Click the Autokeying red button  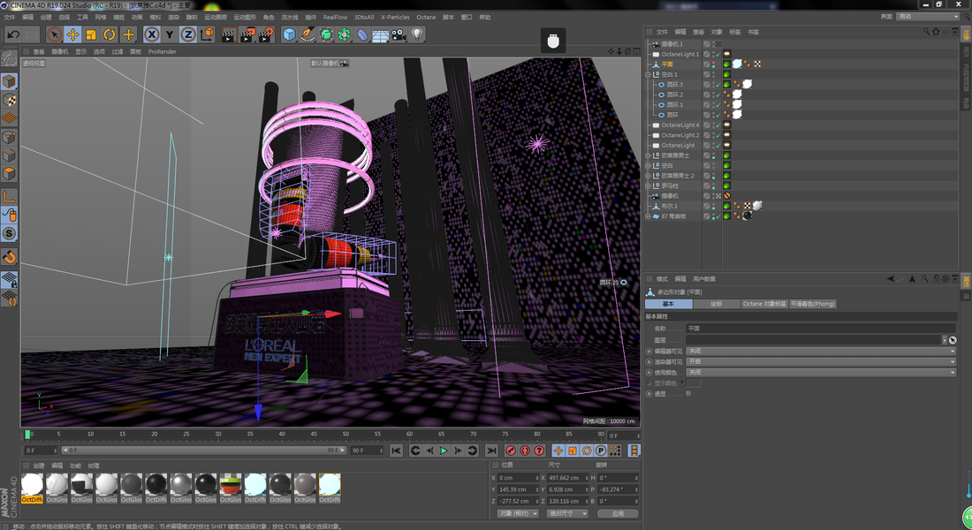pos(525,450)
